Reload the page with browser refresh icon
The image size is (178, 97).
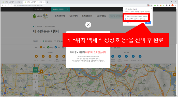[x=8, y=5]
